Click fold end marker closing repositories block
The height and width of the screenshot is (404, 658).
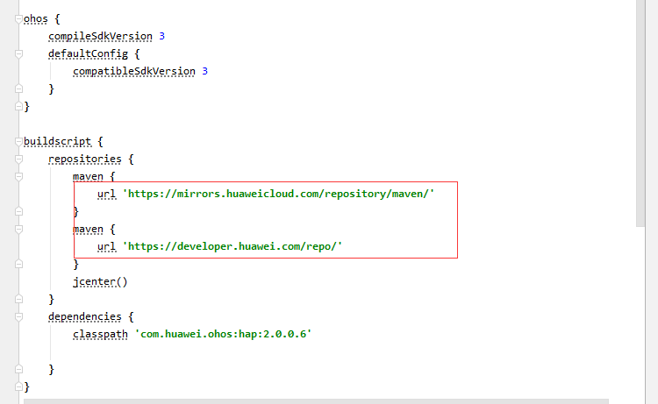point(18,299)
